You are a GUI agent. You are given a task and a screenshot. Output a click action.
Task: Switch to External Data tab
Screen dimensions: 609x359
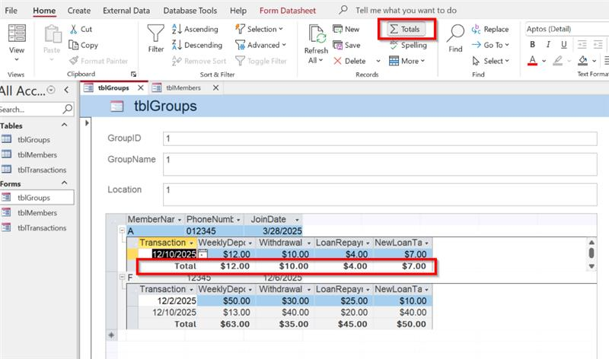click(126, 11)
